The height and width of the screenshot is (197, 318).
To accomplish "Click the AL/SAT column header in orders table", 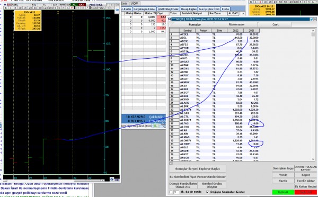I will pos(233,13).
